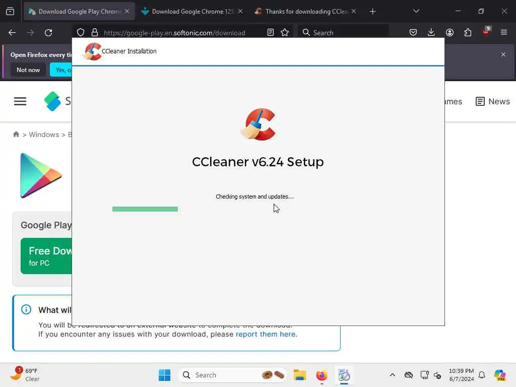Viewport: 516px width, 387px height.
Task: Bookmark this page with star icon
Action: pyautogui.click(x=285, y=33)
